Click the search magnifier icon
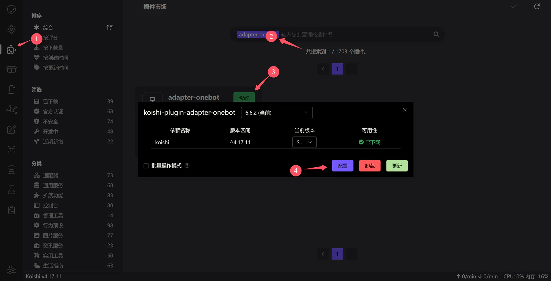This screenshot has height=281, width=551. pos(436,34)
